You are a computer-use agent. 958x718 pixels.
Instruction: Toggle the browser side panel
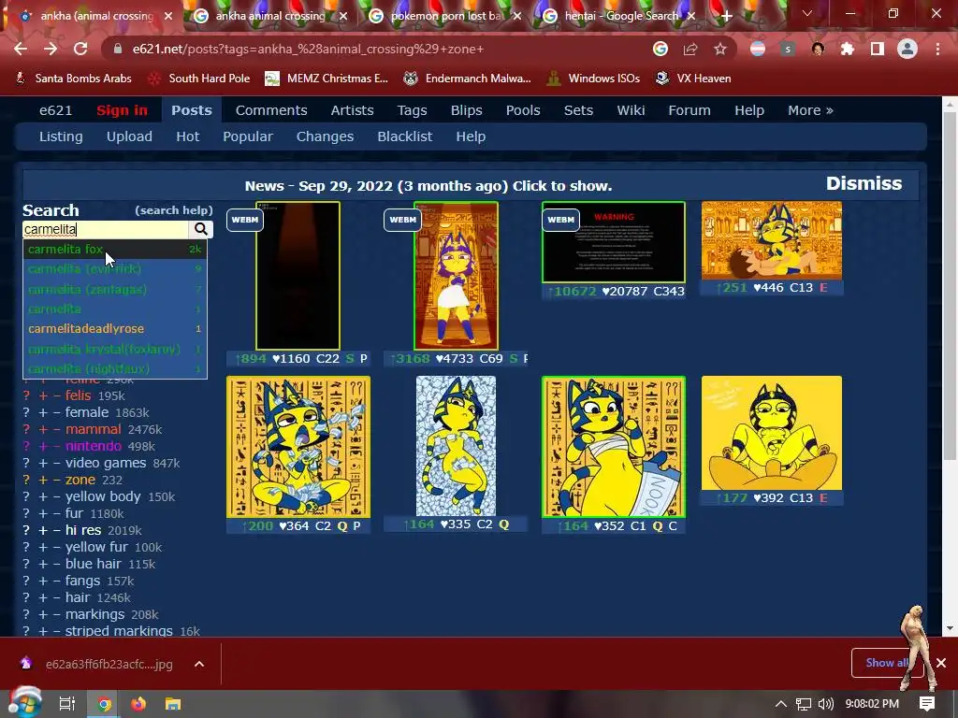(878, 49)
